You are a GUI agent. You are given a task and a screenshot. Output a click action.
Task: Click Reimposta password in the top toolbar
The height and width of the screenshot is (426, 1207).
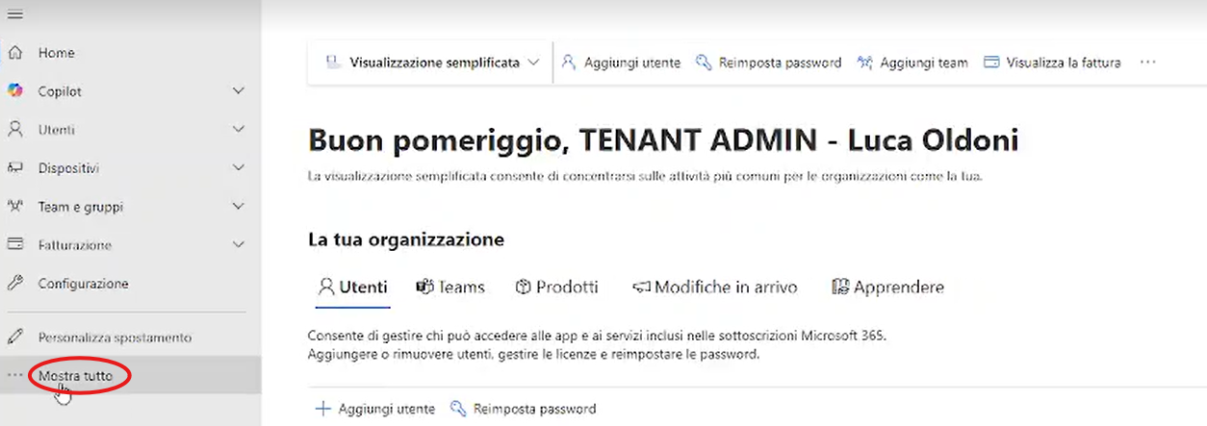[768, 63]
